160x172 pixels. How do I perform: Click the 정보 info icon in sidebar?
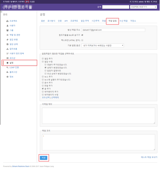click(7, 77)
